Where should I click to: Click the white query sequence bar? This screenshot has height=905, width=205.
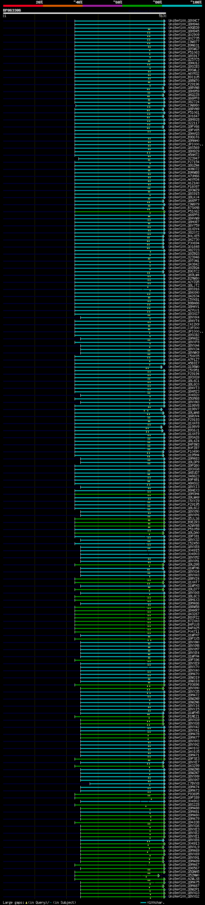click(x=85, y=13)
